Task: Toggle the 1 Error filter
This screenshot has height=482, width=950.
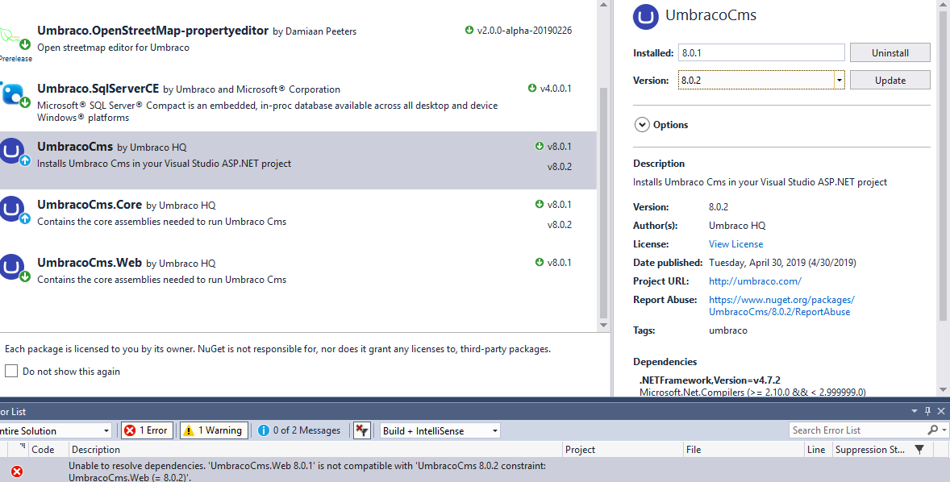Action: 148,430
